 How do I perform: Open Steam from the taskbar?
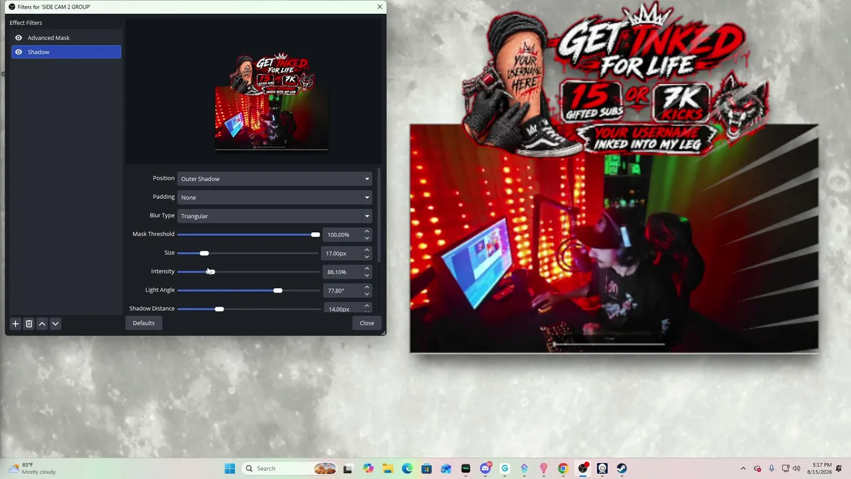(x=622, y=468)
